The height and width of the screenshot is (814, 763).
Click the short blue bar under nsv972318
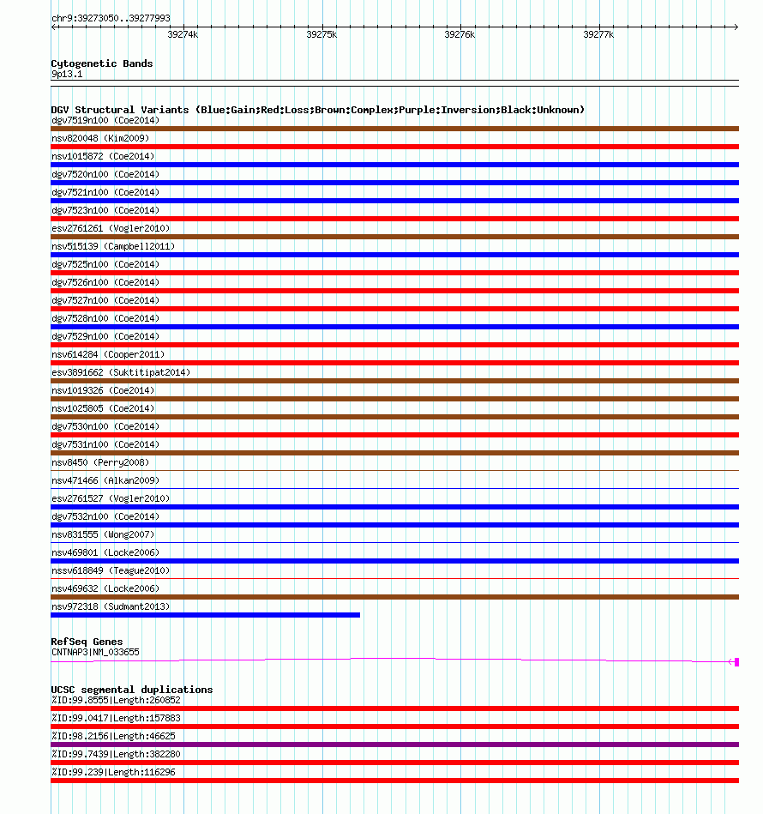click(x=206, y=615)
